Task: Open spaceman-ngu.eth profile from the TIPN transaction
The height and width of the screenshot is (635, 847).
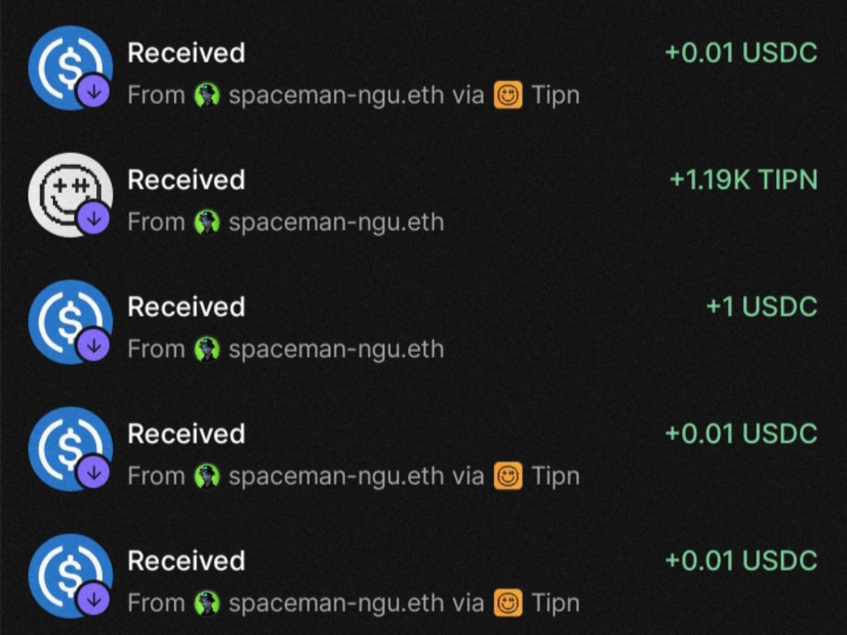Action: [336, 222]
